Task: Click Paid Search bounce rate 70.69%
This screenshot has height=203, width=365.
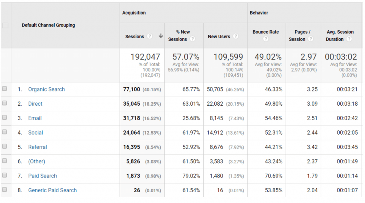Action: (273, 176)
